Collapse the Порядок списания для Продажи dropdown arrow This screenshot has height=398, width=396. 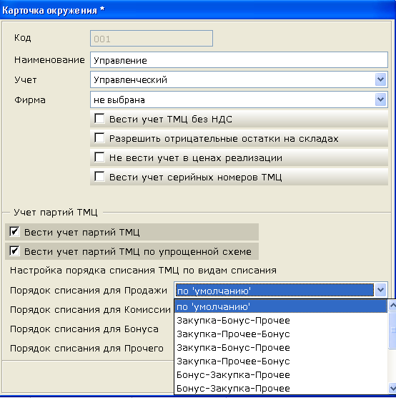(380, 290)
